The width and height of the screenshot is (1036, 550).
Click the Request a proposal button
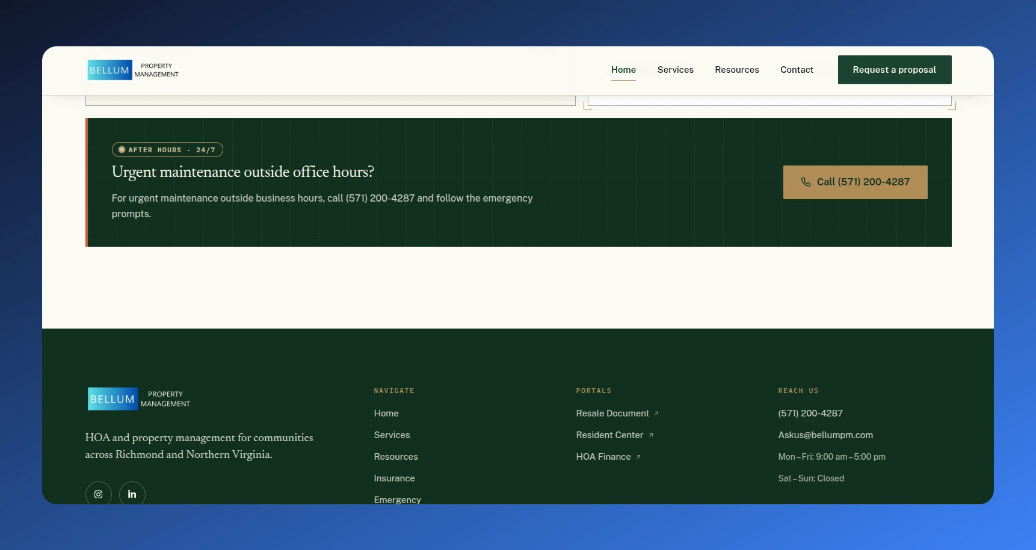pos(895,70)
